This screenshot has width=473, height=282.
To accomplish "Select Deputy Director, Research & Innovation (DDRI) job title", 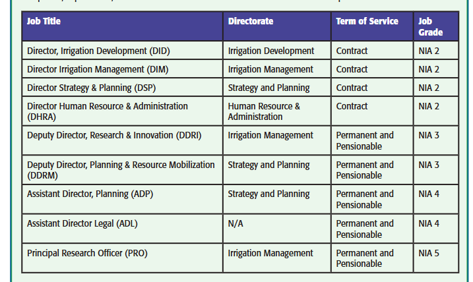I will 114,135.
